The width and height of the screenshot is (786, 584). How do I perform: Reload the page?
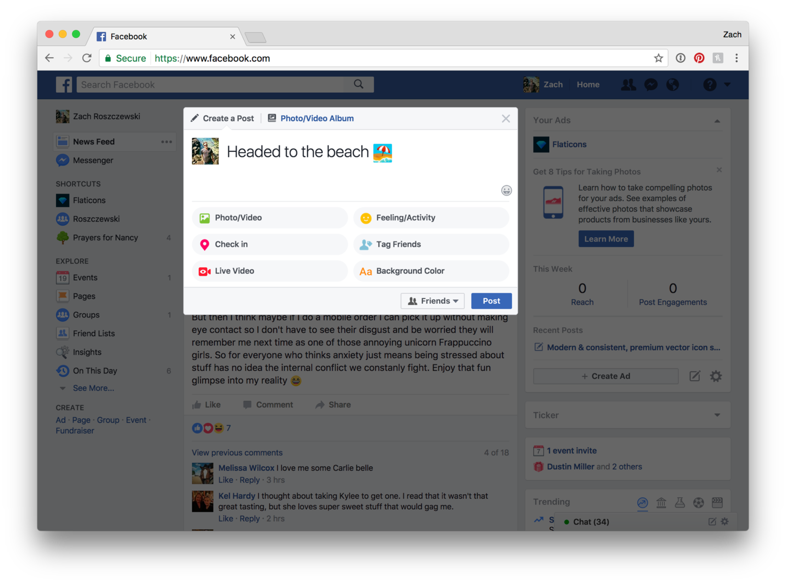tap(87, 58)
